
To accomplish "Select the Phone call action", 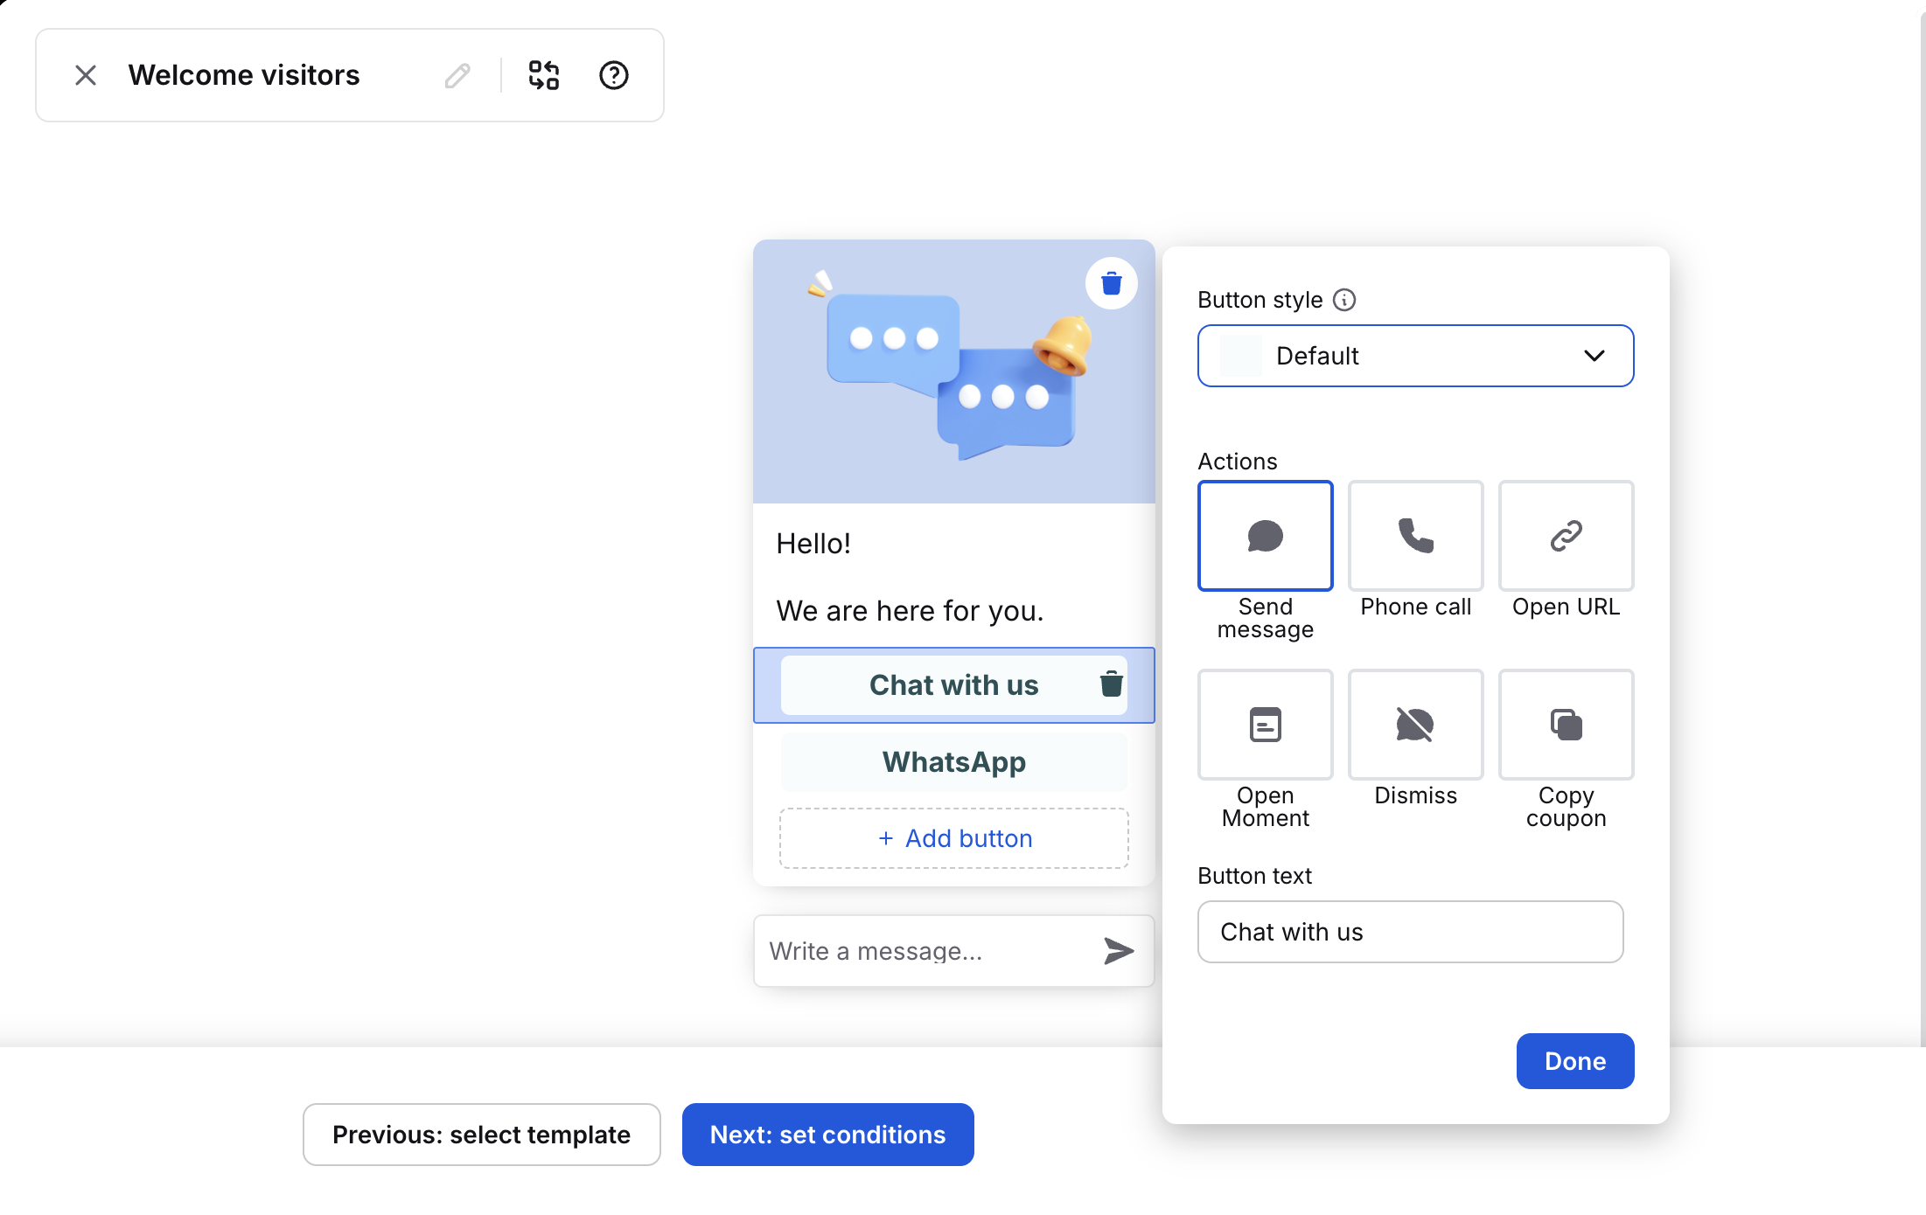I will [x=1415, y=536].
